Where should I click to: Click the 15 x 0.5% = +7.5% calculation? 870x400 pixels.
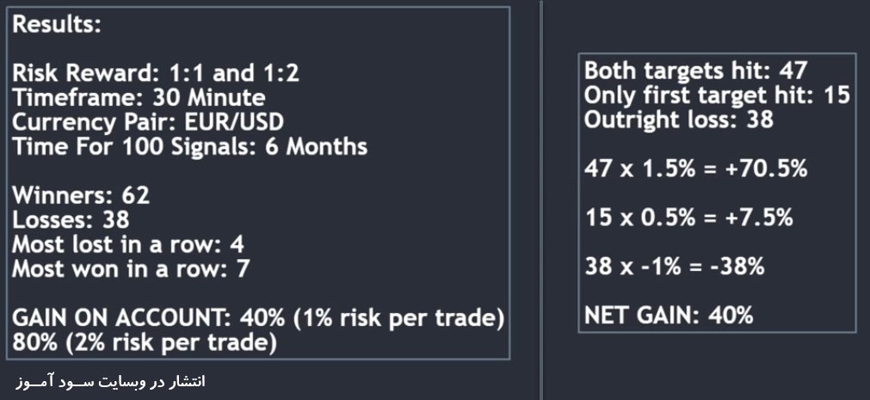click(688, 218)
